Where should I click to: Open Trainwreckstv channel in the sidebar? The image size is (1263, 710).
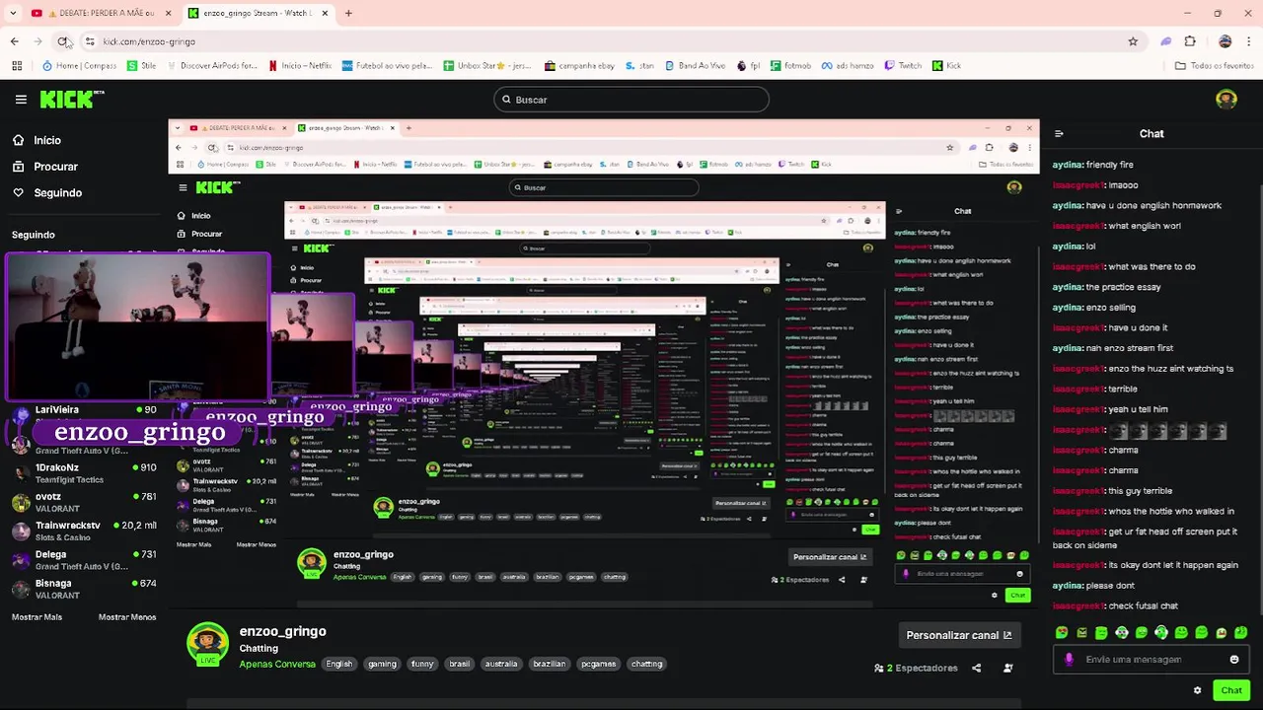tap(84, 531)
